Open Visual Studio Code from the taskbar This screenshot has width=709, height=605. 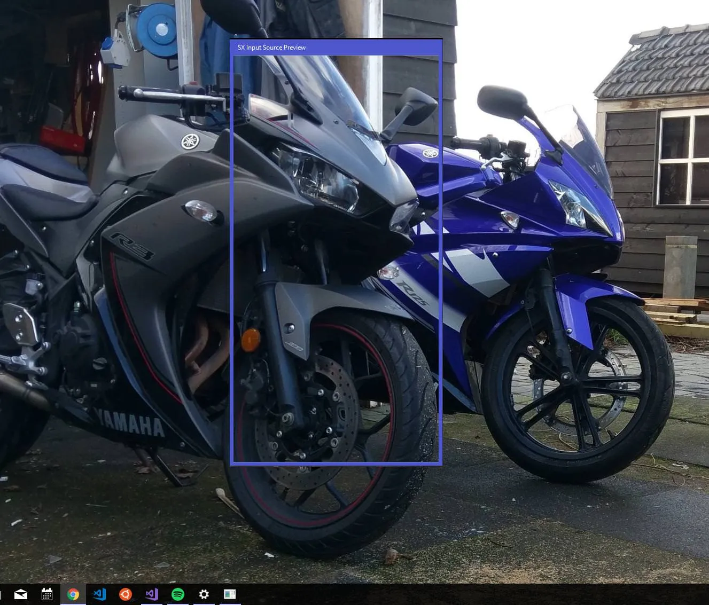pyautogui.click(x=99, y=594)
